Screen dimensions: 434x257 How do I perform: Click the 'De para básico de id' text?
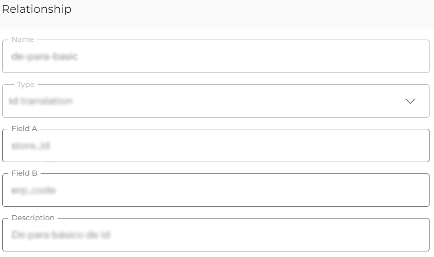pyautogui.click(x=60, y=235)
